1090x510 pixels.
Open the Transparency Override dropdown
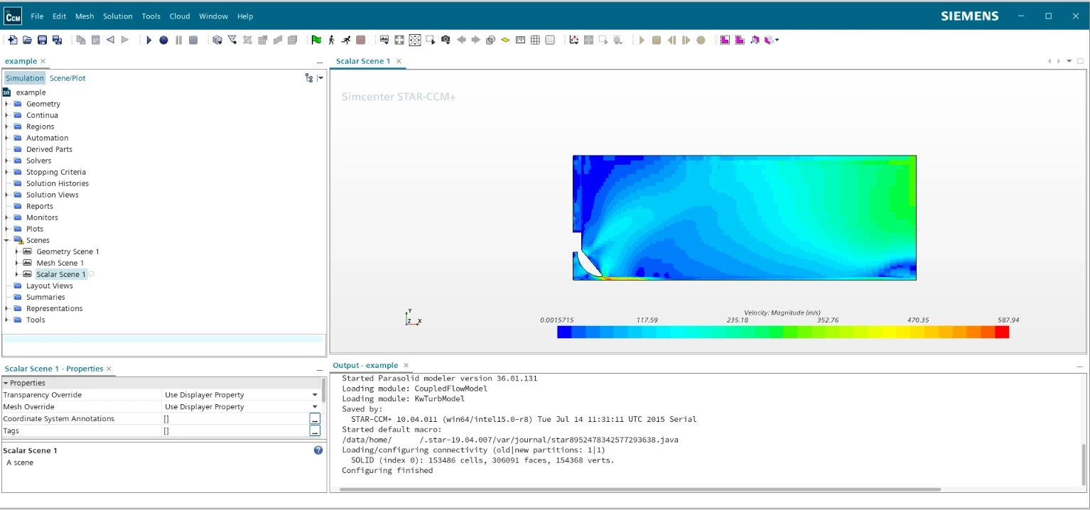(x=314, y=395)
